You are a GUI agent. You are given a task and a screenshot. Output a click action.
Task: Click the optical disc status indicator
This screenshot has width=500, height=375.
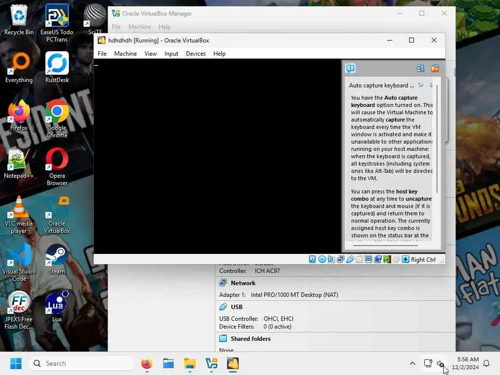[x=322, y=259]
